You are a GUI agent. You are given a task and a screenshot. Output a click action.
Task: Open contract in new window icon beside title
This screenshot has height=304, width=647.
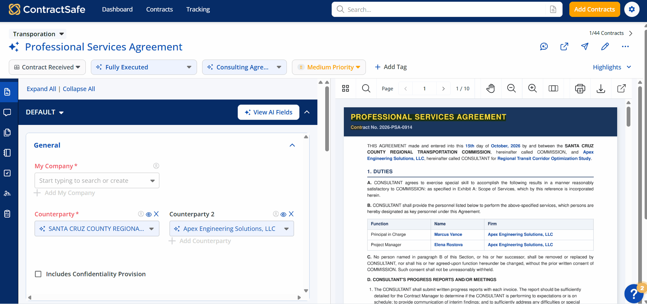coord(564,46)
